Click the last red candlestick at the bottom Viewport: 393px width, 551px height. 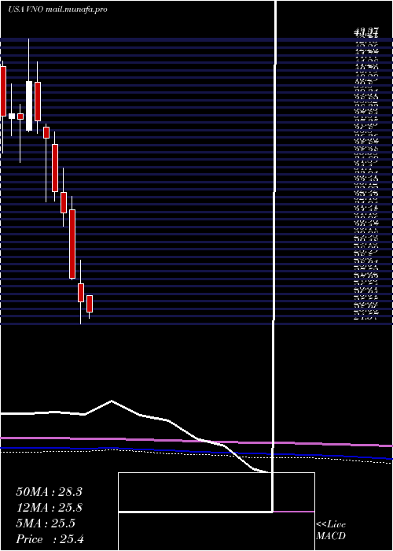90,304
